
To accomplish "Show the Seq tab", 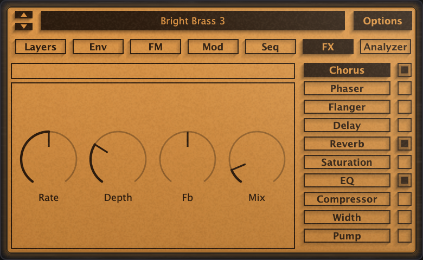I will coord(270,47).
